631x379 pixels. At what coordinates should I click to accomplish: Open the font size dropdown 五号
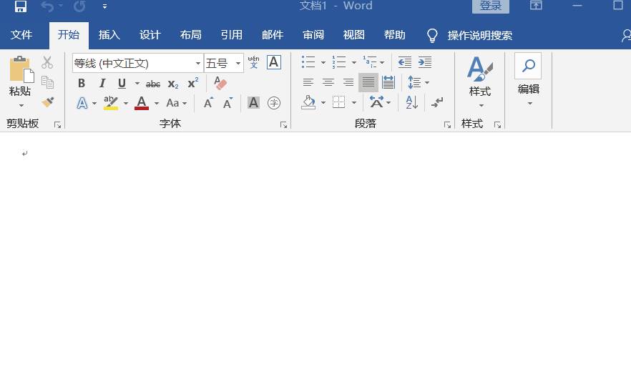tap(238, 63)
